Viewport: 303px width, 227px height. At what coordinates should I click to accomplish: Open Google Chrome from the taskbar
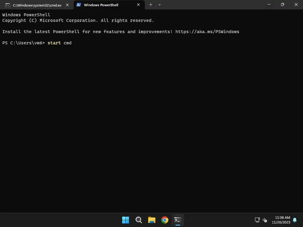pos(165,220)
